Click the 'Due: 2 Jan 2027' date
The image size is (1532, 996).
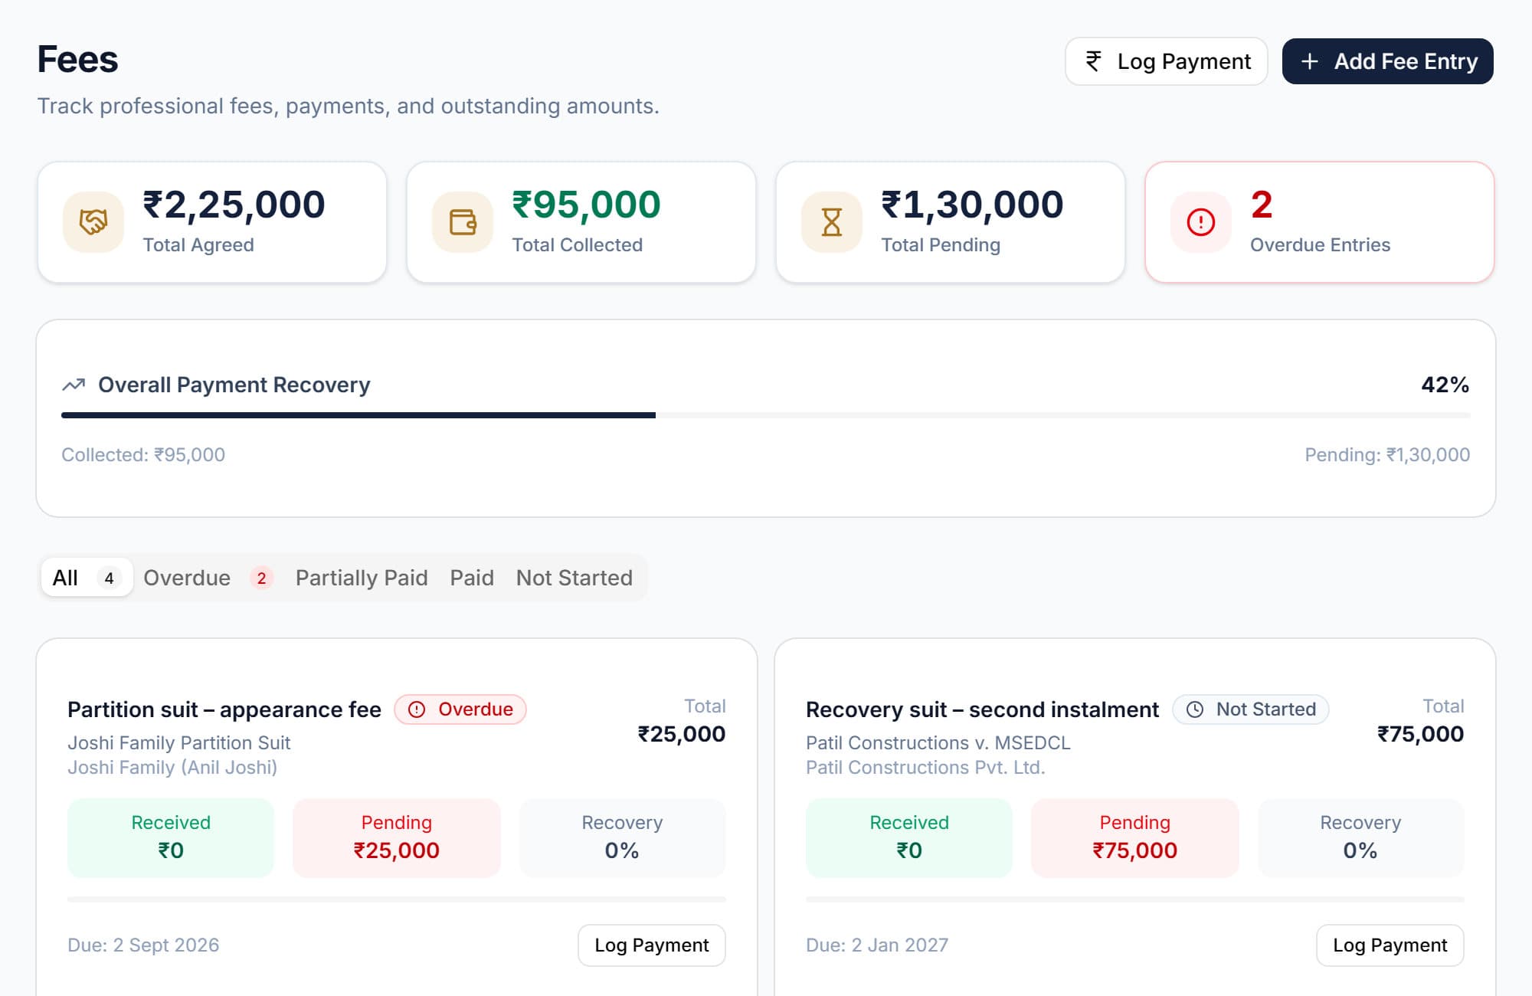coord(877,945)
